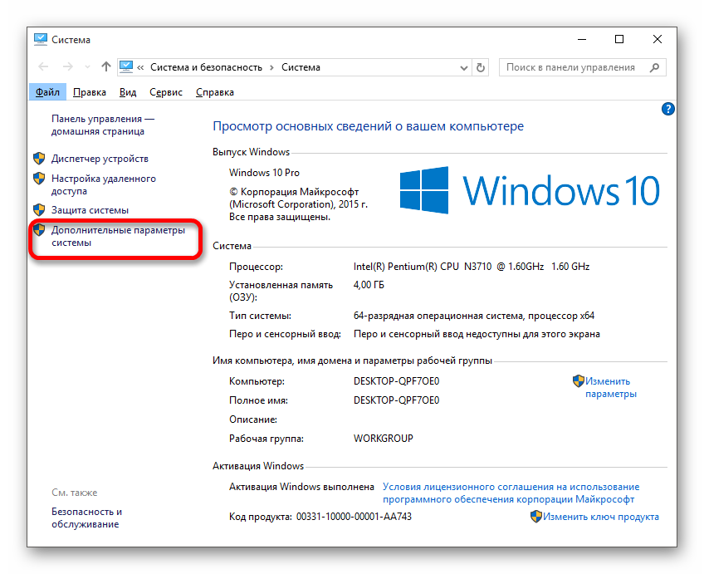704x574 pixels.
Task: Click the product code 00331-10000-00001-AA743
Action: pos(354,517)
